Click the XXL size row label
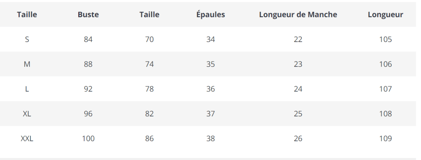Viewport: 421px width, 160px height. [x=27, y=139]
